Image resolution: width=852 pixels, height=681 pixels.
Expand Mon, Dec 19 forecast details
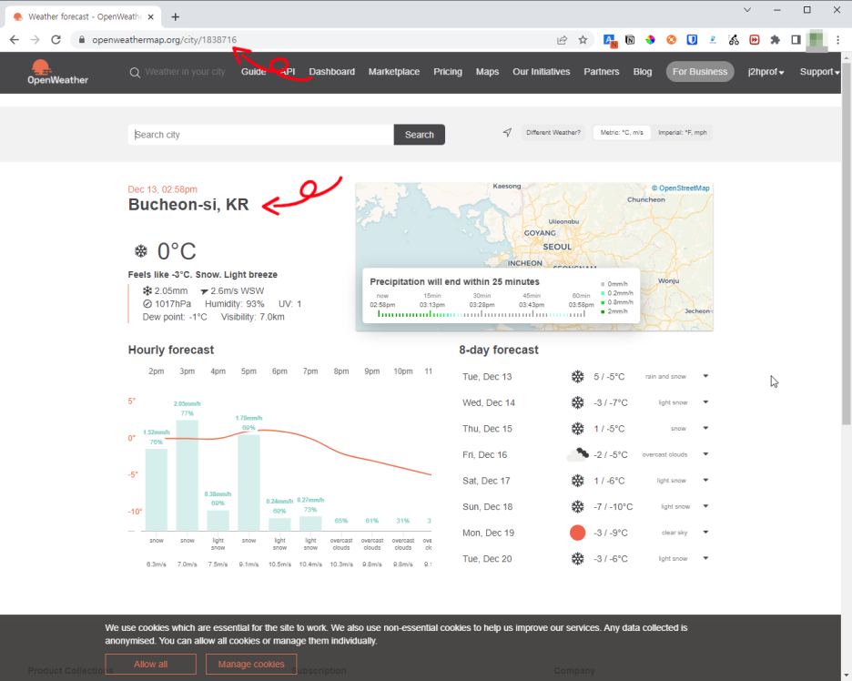(705, 533)
